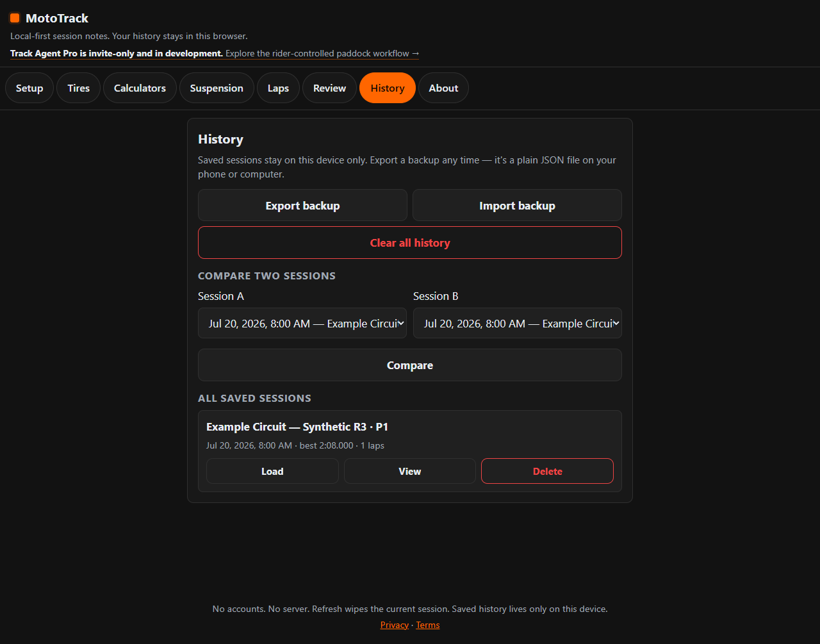The image size is (820, 644).
Task: Open the Review tab
Action: pos(329,88)
